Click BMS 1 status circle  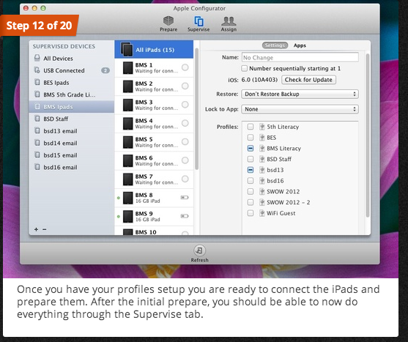tap(185, 67)
